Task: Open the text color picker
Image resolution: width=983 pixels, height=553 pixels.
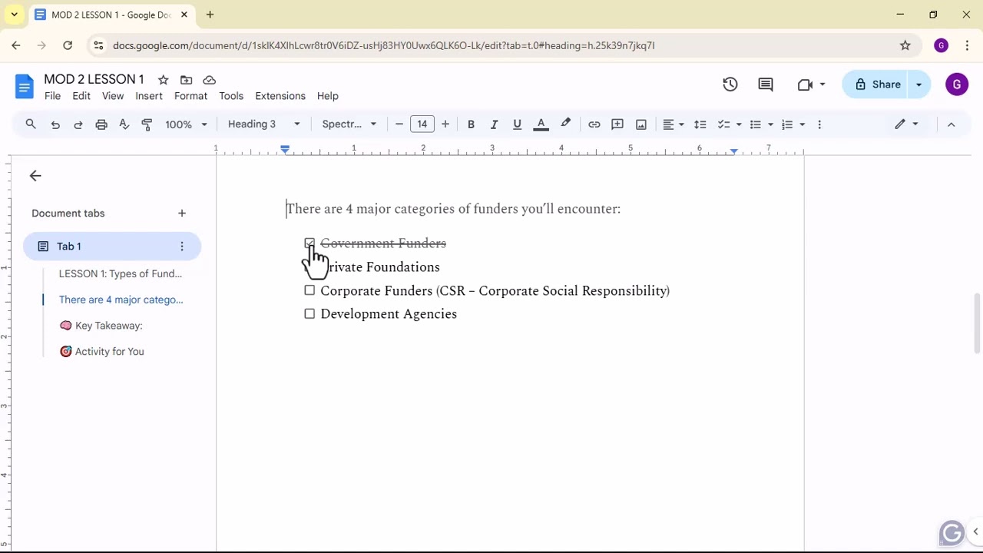Action: click(x=541, y=124)
